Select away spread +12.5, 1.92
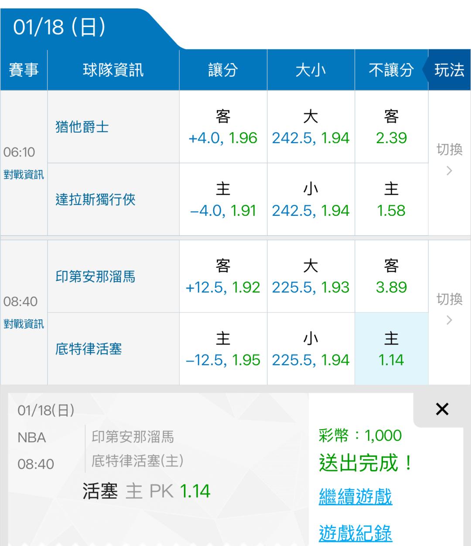Image resolution: width=471 pixels, height=546 pixels. coord(223,276)
